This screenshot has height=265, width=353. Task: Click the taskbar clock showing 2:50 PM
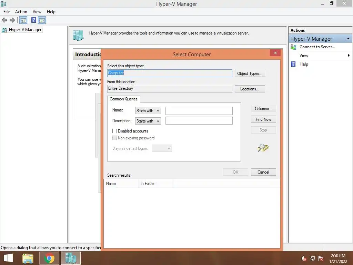(x=338, y=258)
